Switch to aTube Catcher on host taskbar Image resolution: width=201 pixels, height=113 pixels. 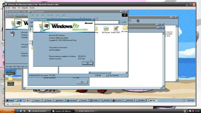[x=86, y=111]
